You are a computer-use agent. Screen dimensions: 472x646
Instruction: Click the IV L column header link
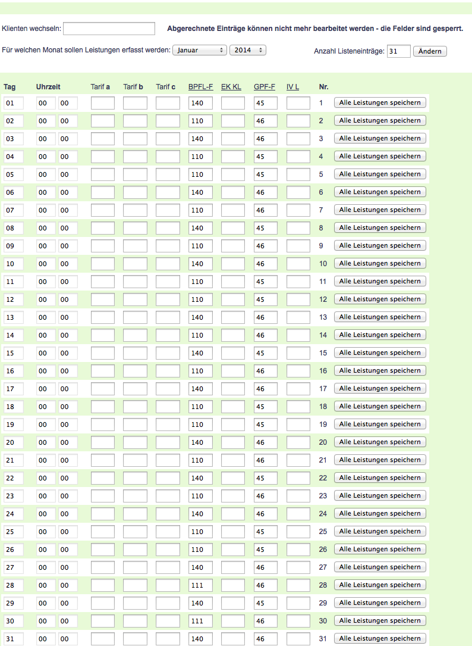(292, 87)
